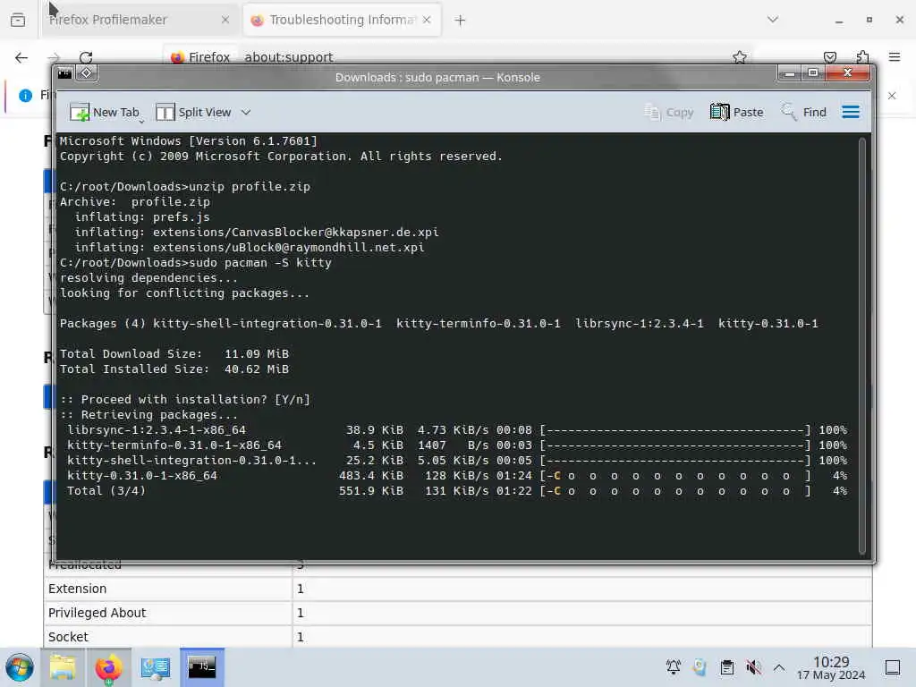This screenshot has height=687, width=916.
Task: Open system settings taskbar icon
Action: pyautogui.click(x=155, y=667)
